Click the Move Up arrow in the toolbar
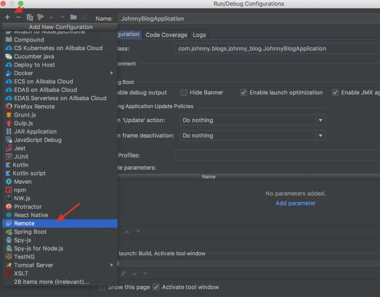The height and width of the screenshot is (297, 380). click(52, 17)
